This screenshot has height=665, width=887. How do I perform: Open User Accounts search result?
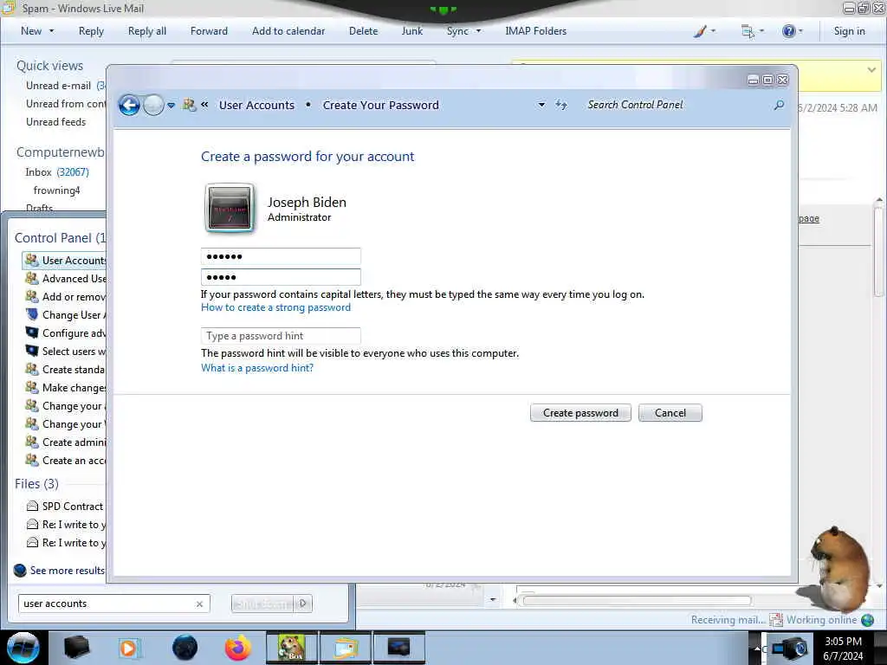pos(65,261)
